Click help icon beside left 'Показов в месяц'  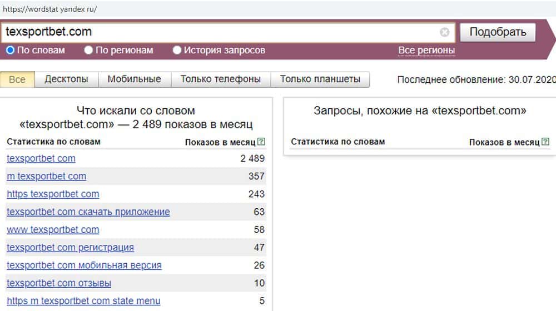pos(262,142)
